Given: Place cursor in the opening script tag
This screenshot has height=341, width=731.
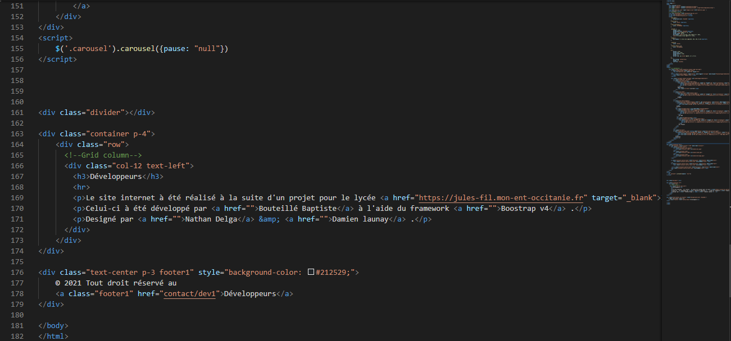Looking at the screenshot, I should click(55, 38).
